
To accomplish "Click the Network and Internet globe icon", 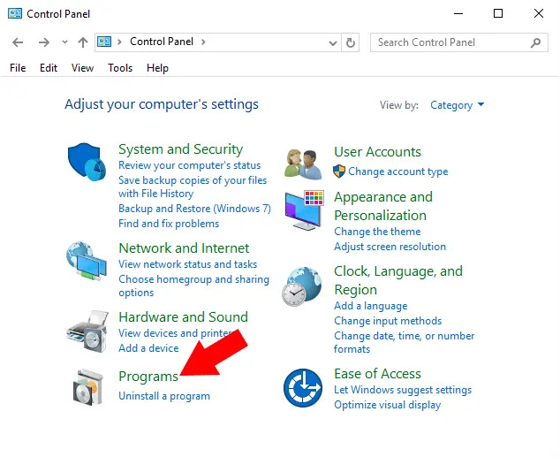I will (x=86, y=260).
